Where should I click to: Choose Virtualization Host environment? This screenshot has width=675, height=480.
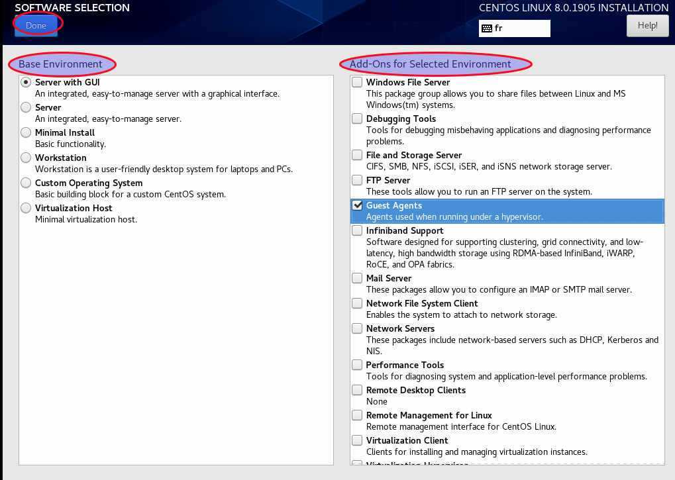pyautogui.click(x=26, y=208)
